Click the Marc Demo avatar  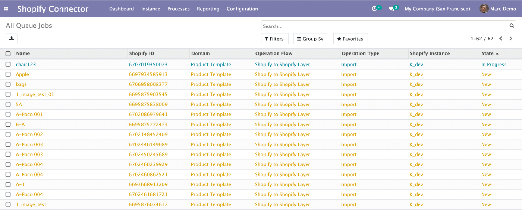(x=484, y=9)
